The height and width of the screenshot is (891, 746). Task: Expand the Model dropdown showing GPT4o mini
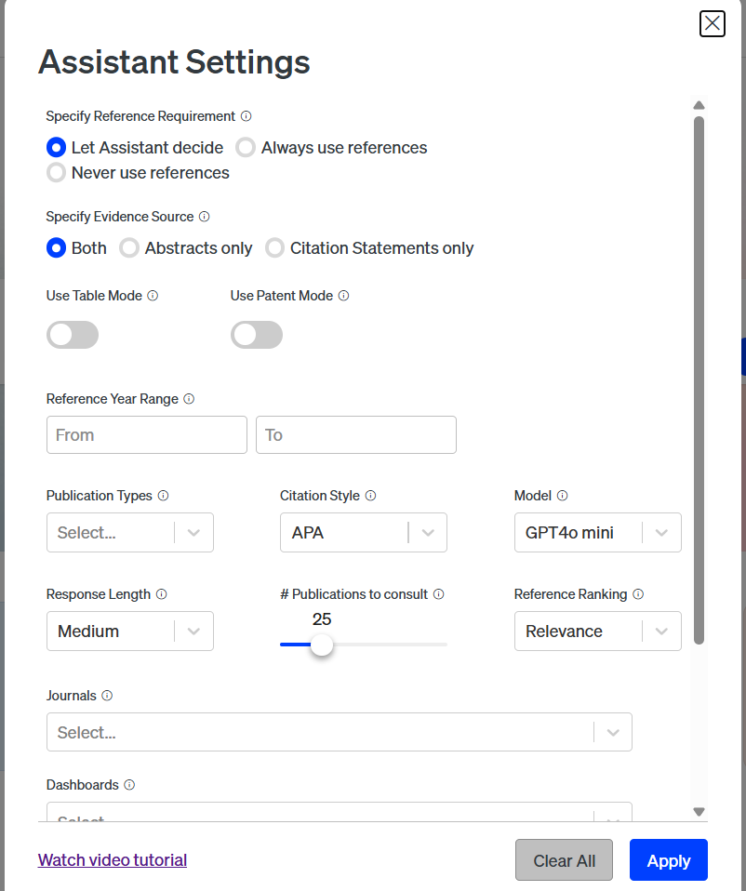598,532
